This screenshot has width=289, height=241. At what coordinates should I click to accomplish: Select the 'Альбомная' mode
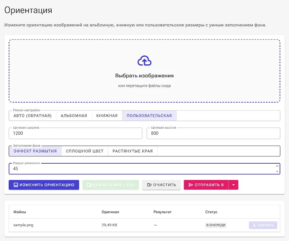74,116
